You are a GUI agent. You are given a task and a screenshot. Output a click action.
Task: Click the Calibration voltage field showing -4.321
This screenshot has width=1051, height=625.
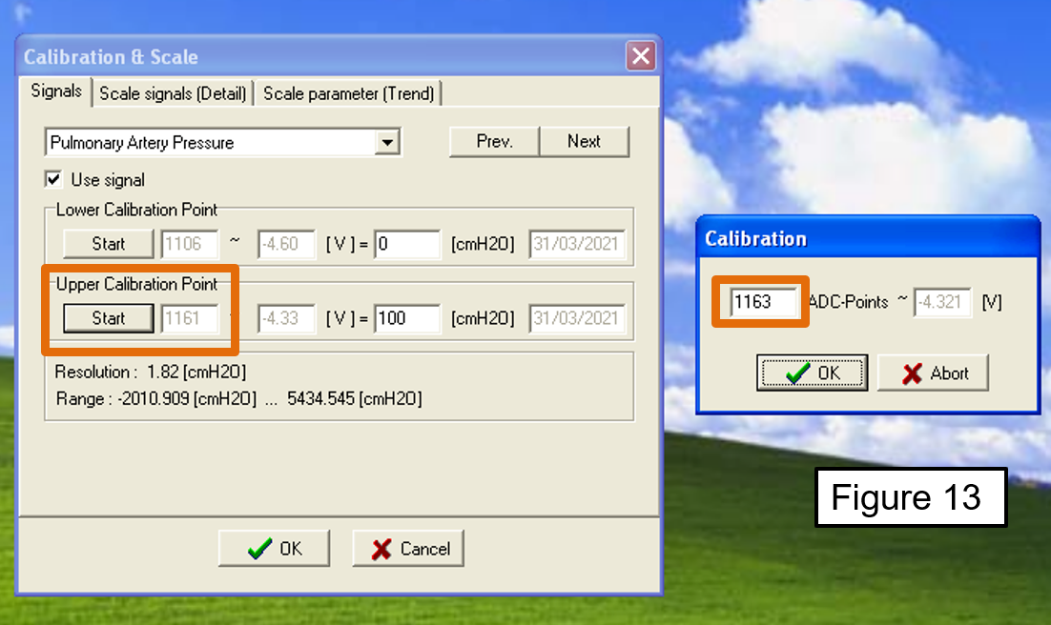[x=941, y=302]
